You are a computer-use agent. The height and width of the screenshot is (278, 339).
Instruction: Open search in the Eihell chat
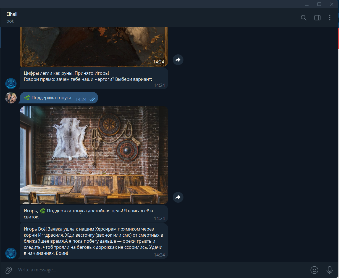pyautogui.click(x=303, y=18)
